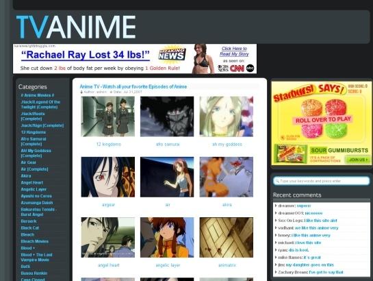Open jim's comment 'my daughter goes on this'
This screenshot has width=373, height=281.
[x=310, y=265]
